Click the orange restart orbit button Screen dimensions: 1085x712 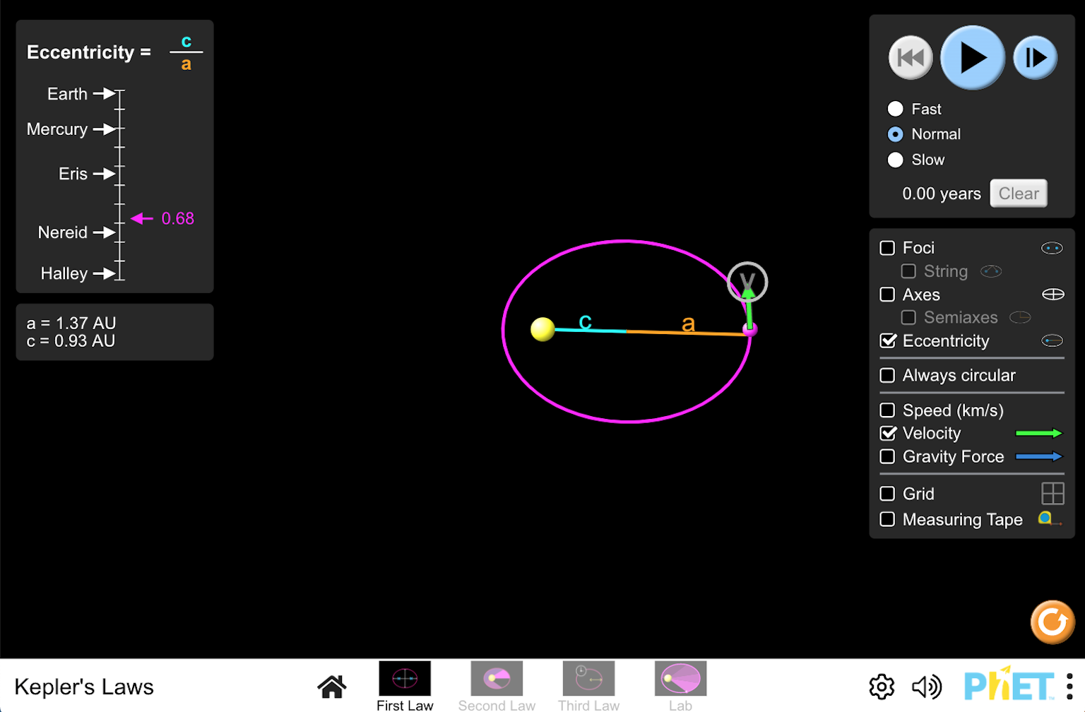coord(1052,622)
